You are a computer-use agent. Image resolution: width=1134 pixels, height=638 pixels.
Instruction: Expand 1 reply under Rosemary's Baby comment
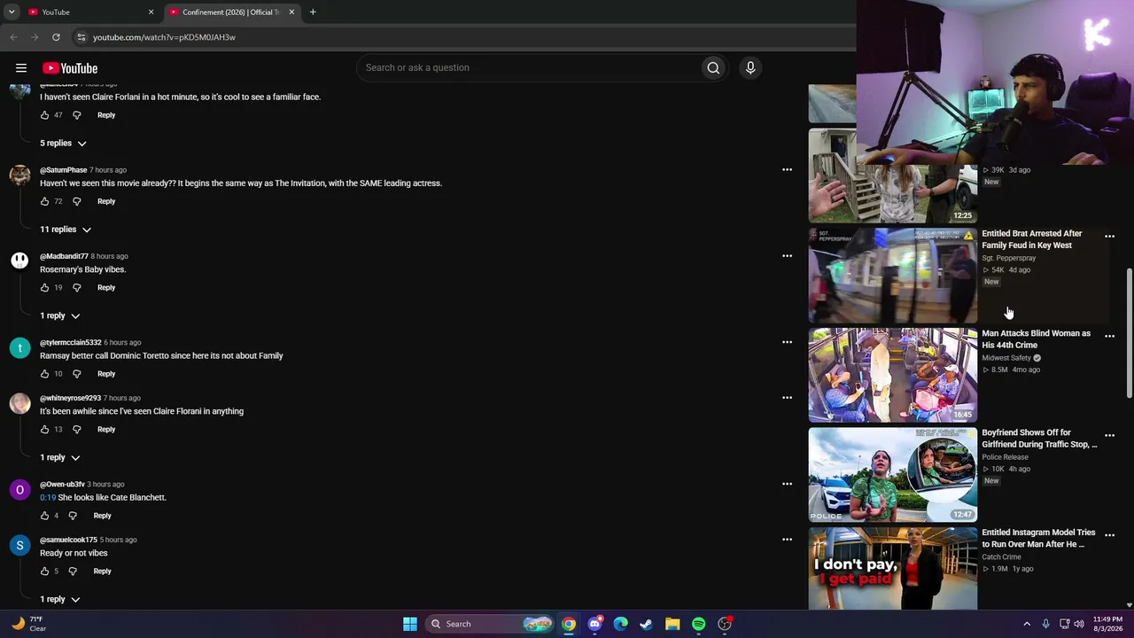point(59,315)
